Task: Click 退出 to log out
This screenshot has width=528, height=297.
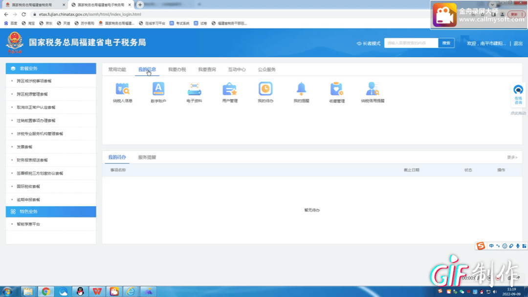Action: tap(518, 43)
